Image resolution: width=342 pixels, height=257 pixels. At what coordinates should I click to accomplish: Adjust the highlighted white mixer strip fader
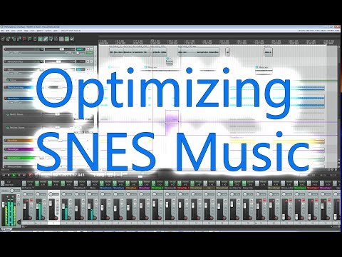coord(51,203)
